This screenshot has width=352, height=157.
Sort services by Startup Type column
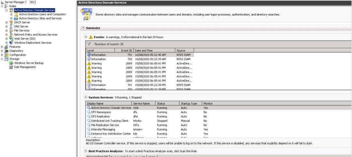click(x=191, y=103)
